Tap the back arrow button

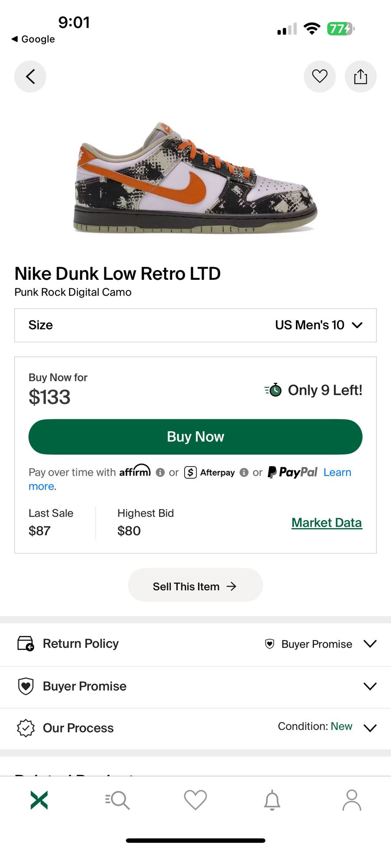point(30,77)
